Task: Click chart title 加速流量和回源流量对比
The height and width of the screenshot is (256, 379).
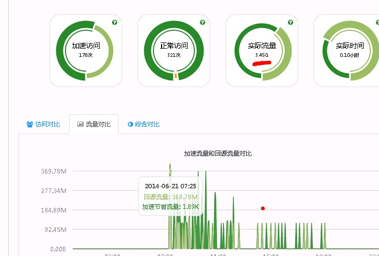Action: tap(218, 154)
